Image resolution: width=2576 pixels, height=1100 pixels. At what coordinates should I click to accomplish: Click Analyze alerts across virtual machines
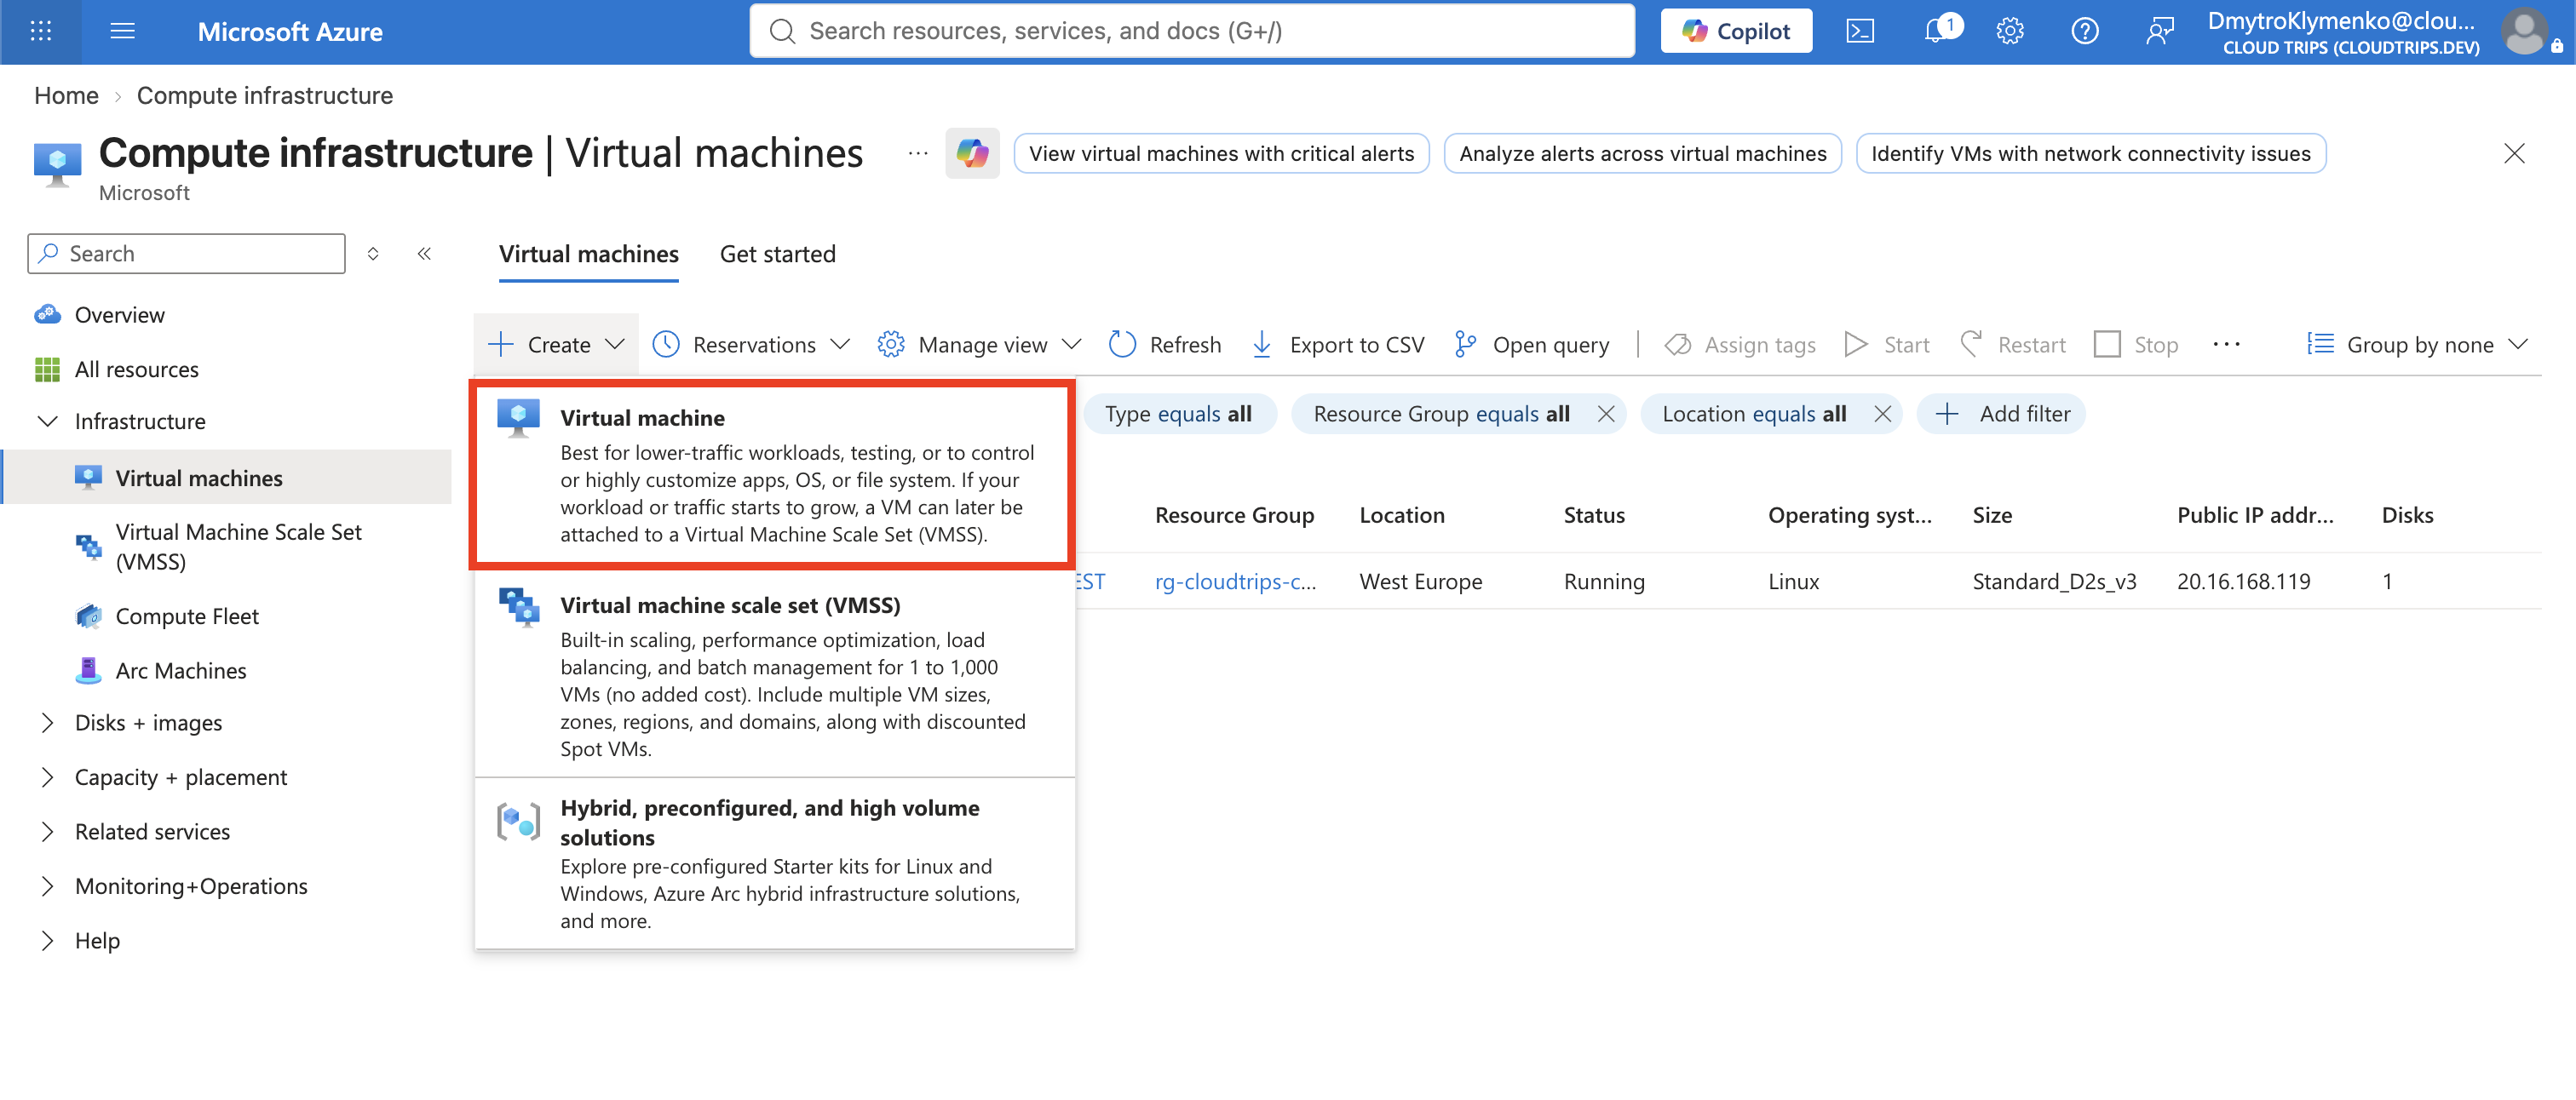coord(1642,153)
